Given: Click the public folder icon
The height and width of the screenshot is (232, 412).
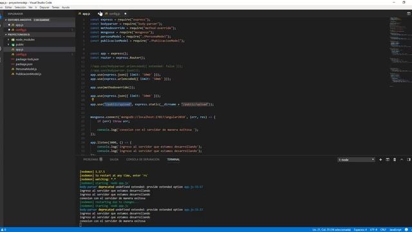Looking at the screenshot, I should [13, 44].
